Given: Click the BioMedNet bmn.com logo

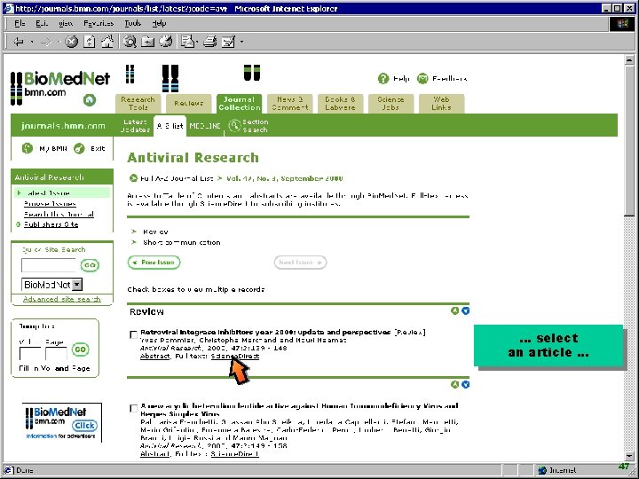Looking at the screenshot, I should [60, 87].
